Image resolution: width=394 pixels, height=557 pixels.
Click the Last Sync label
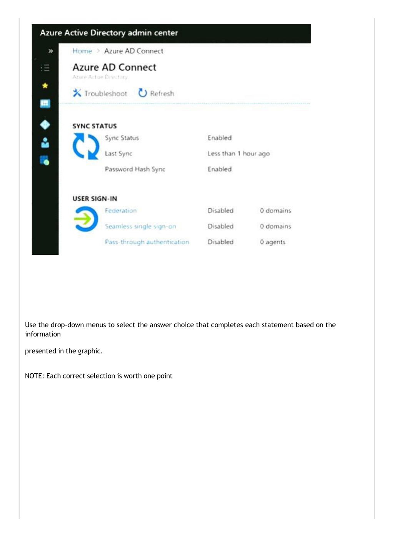click(x=119, y=154)
